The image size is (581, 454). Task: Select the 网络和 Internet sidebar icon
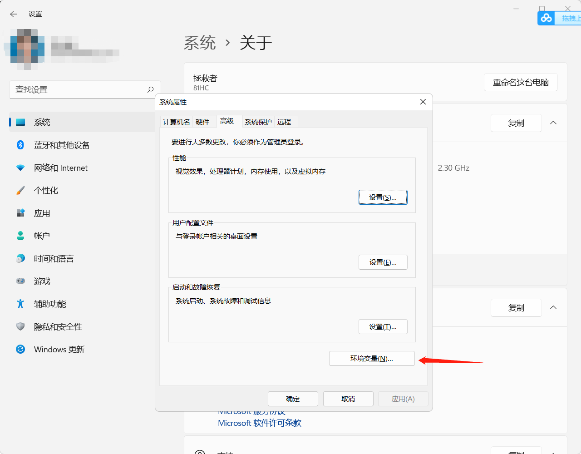tap(60, 168)
